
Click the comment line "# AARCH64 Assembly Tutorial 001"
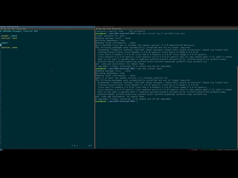(x=19, y=31)
